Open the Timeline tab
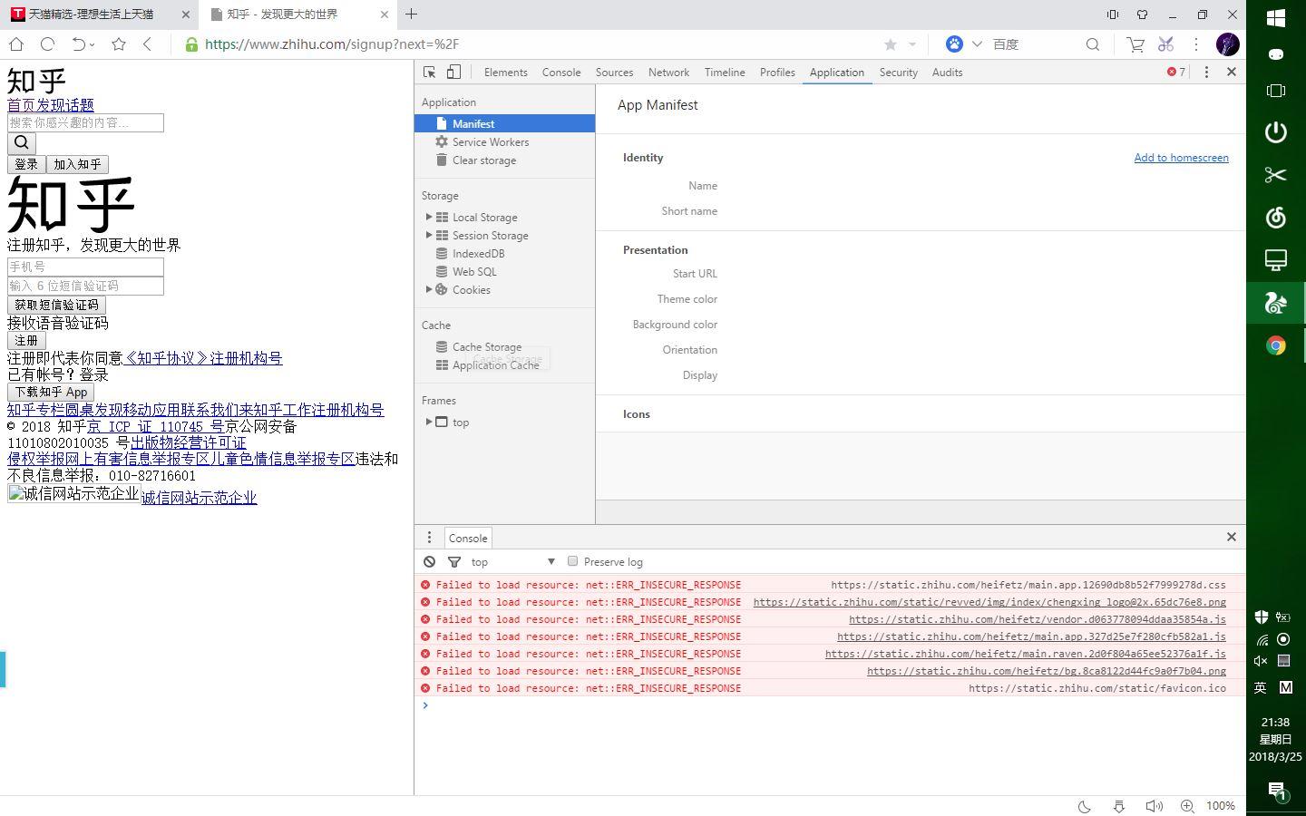This screenshot has width=1306, height=816. [725, 73]
